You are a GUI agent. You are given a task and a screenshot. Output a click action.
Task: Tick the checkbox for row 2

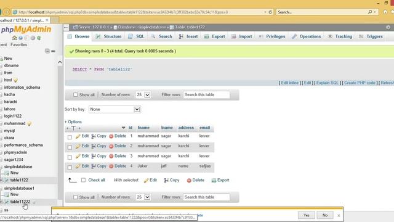pos(70,147)
